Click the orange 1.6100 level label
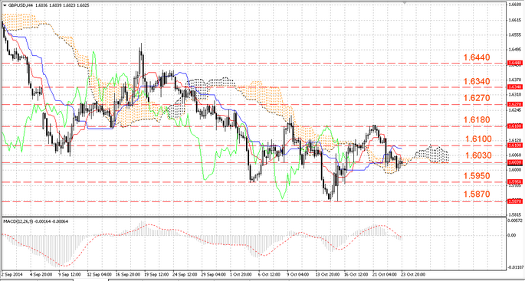Viewport: 525px width, 281px height. pyautogui.click(x=479, y=139)
